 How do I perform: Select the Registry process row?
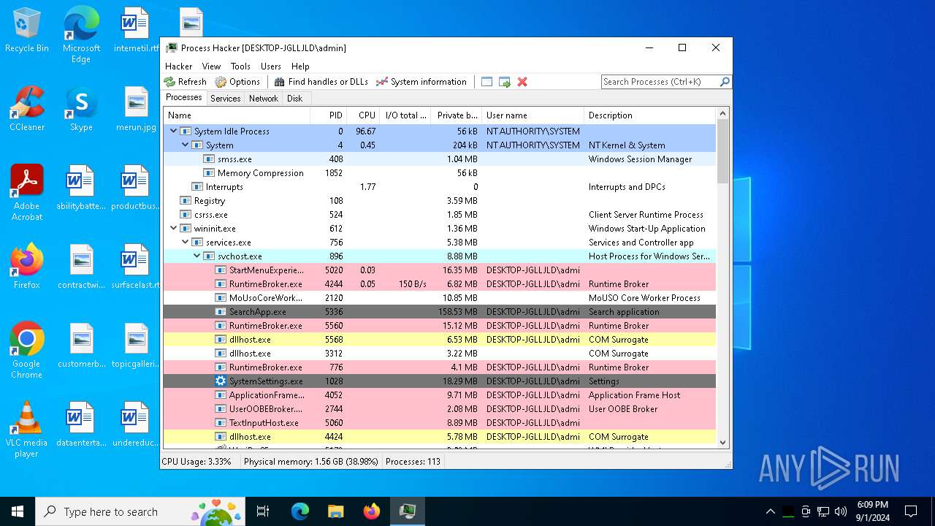point(440,201)
